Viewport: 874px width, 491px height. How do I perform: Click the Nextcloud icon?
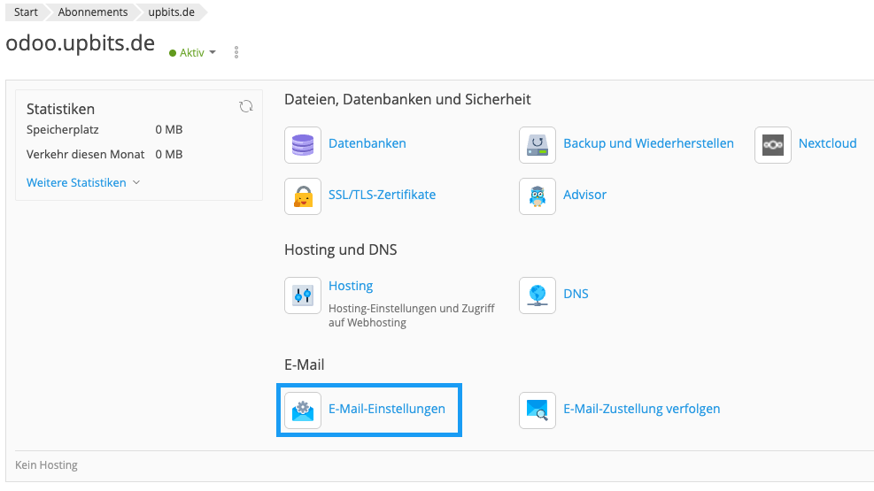coord(773,144)
